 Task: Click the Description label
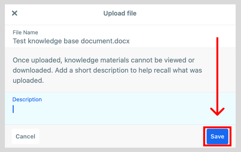27,99
